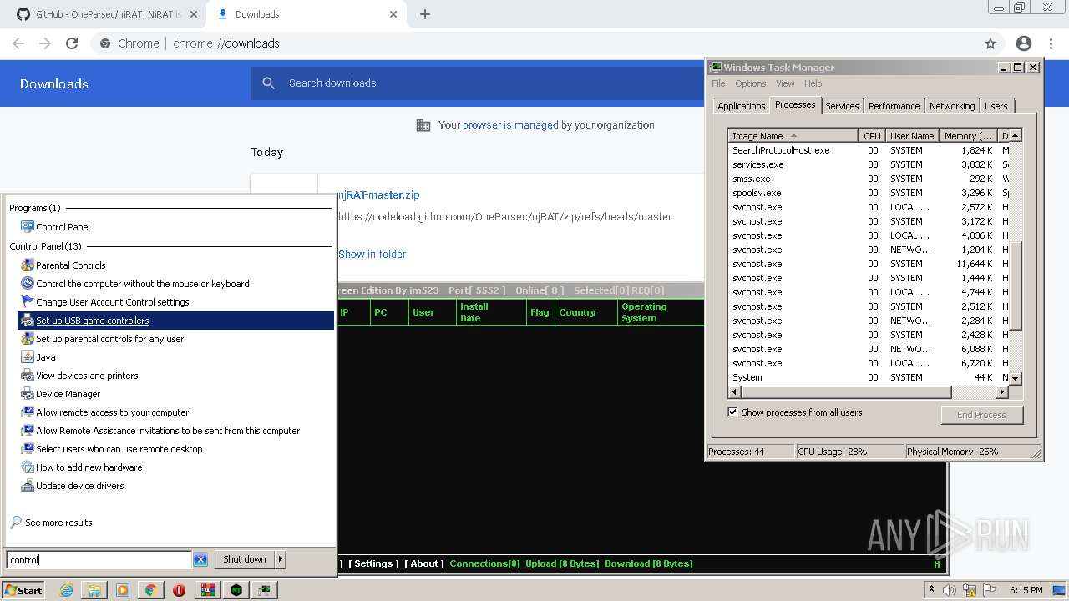Open the Chrome profile avatar icon
The height and width of the screenshot is (601, 1069).
(x=1024, y=43)
